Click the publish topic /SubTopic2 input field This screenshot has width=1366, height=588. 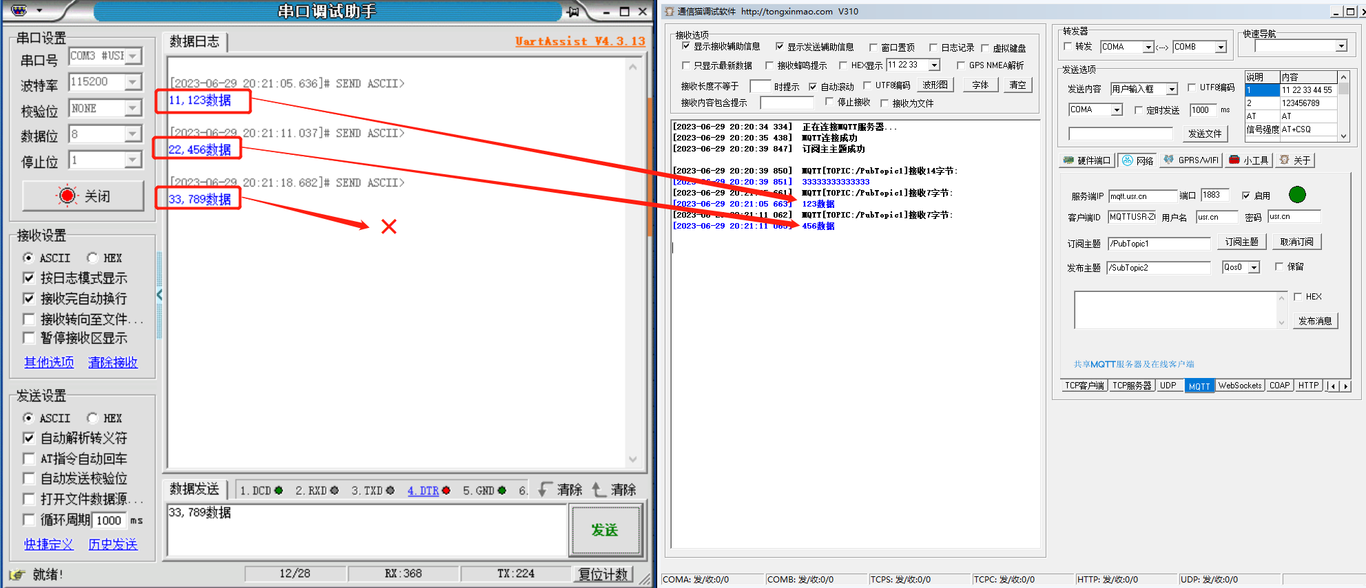[1158, 268]
